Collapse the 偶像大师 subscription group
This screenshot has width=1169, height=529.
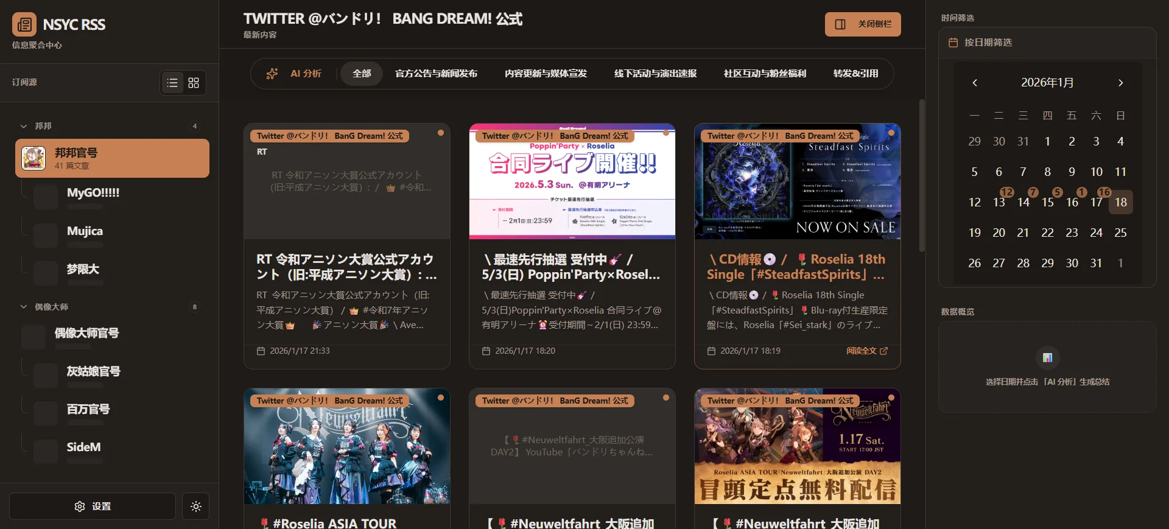pyautogui.click(x=24, y=307)
